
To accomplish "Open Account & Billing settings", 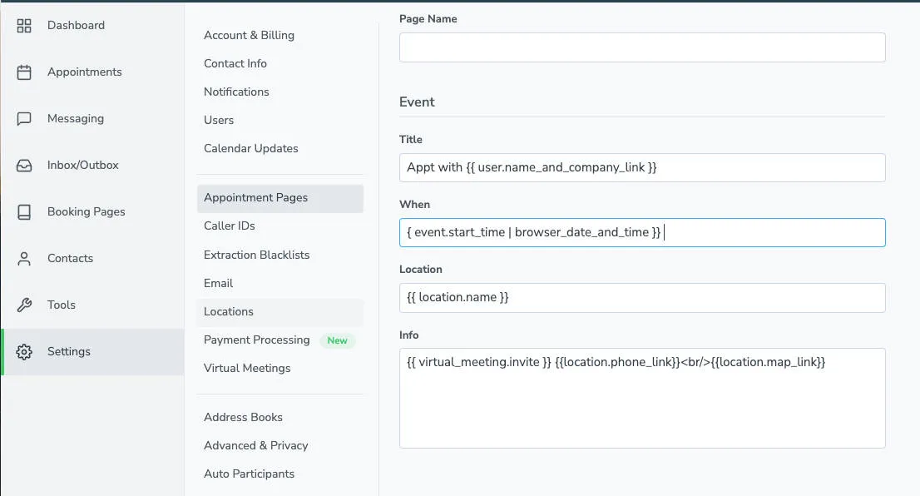I will click(249, 35).
